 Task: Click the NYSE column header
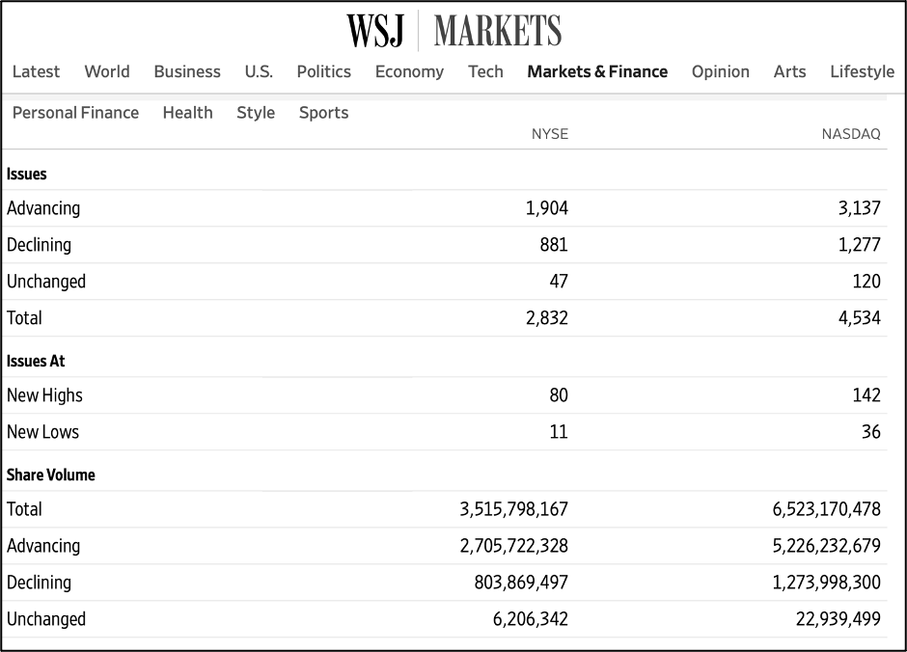pos(550,134)
